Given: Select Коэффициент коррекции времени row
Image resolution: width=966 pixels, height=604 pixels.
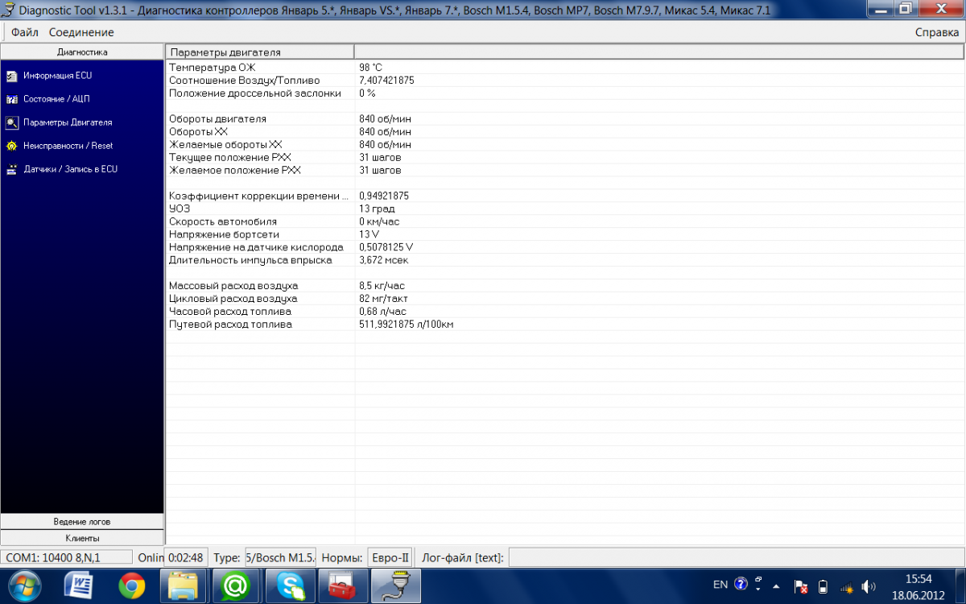Looking at the screenshot, I should 564,196.
